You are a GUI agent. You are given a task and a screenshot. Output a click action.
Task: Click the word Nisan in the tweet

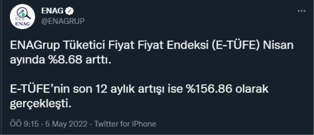coord(278,46)
